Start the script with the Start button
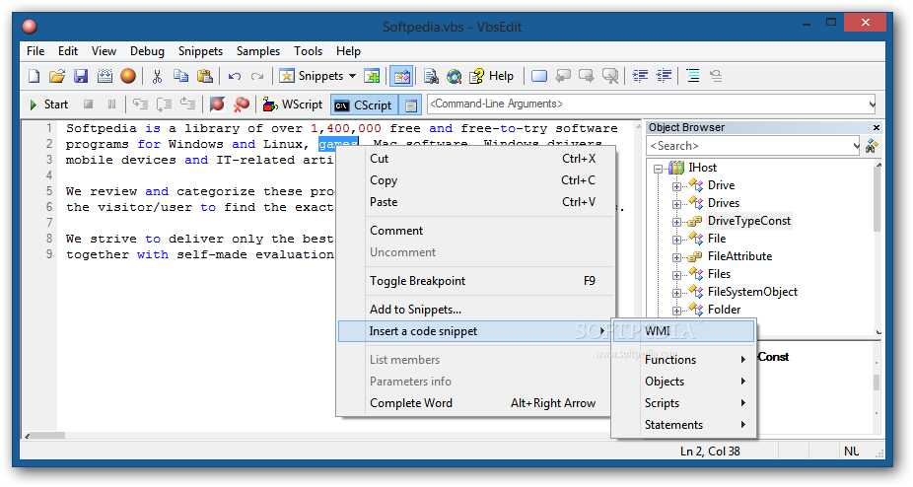The width and height of the screenshot is (913, 487). coord(49,104)
